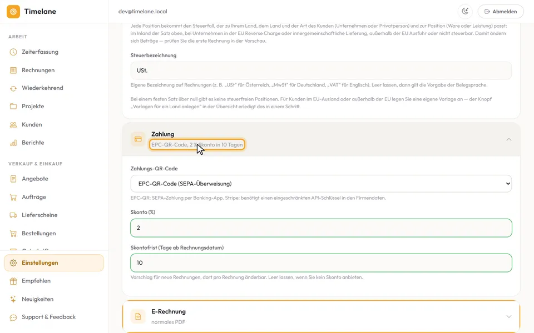Click the Timelane logo icon
534x333 pixels.
coord(13,12)
